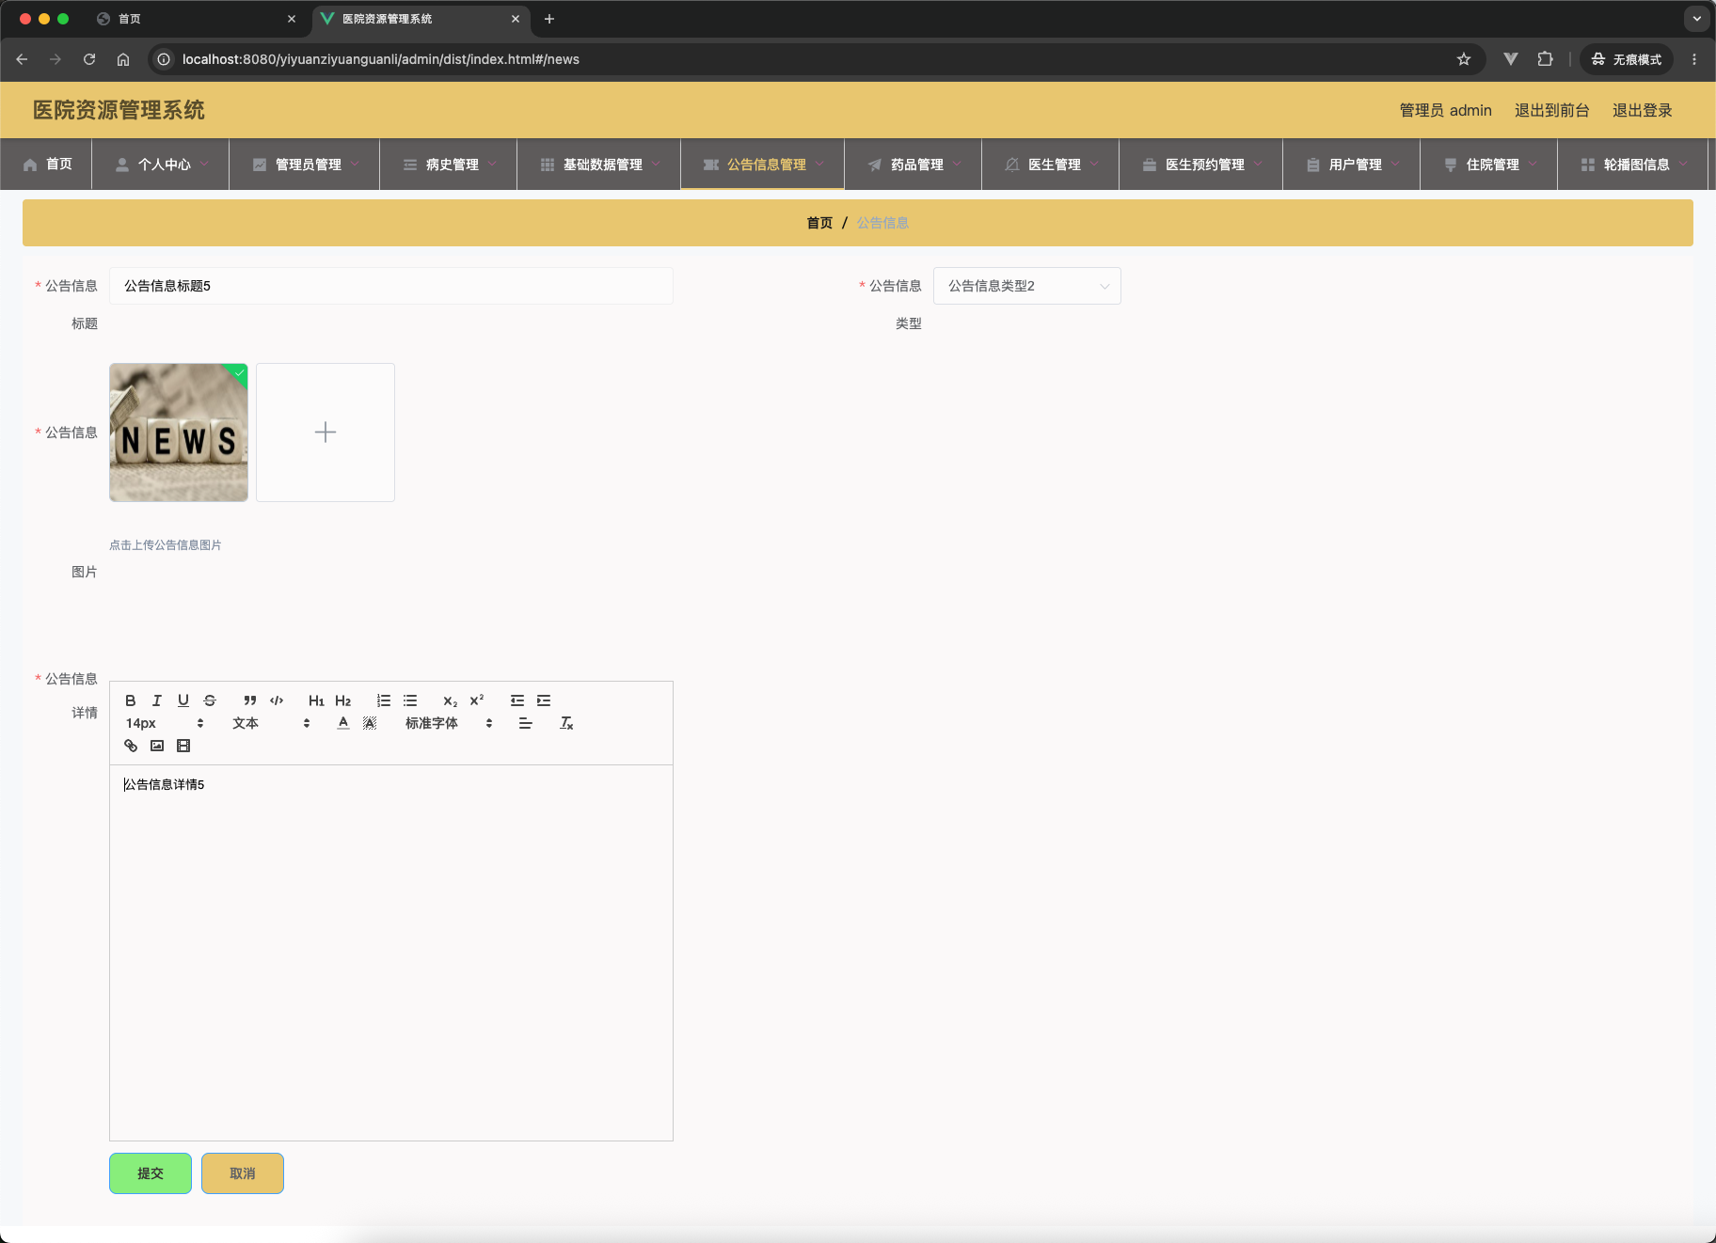Open the 公告信息类型2 type dropdown
The image size is (1716, 1243).
pyautogui.click(x=1027, y=286)
